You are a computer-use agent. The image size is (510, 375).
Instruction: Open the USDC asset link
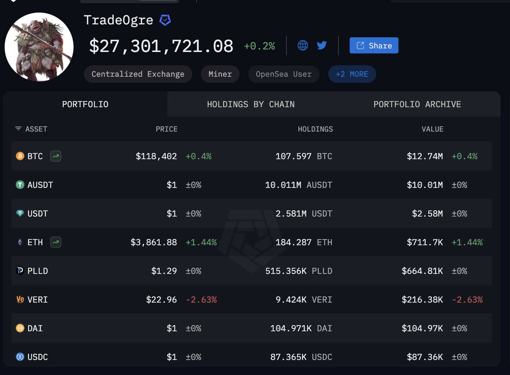pos(38,357)
